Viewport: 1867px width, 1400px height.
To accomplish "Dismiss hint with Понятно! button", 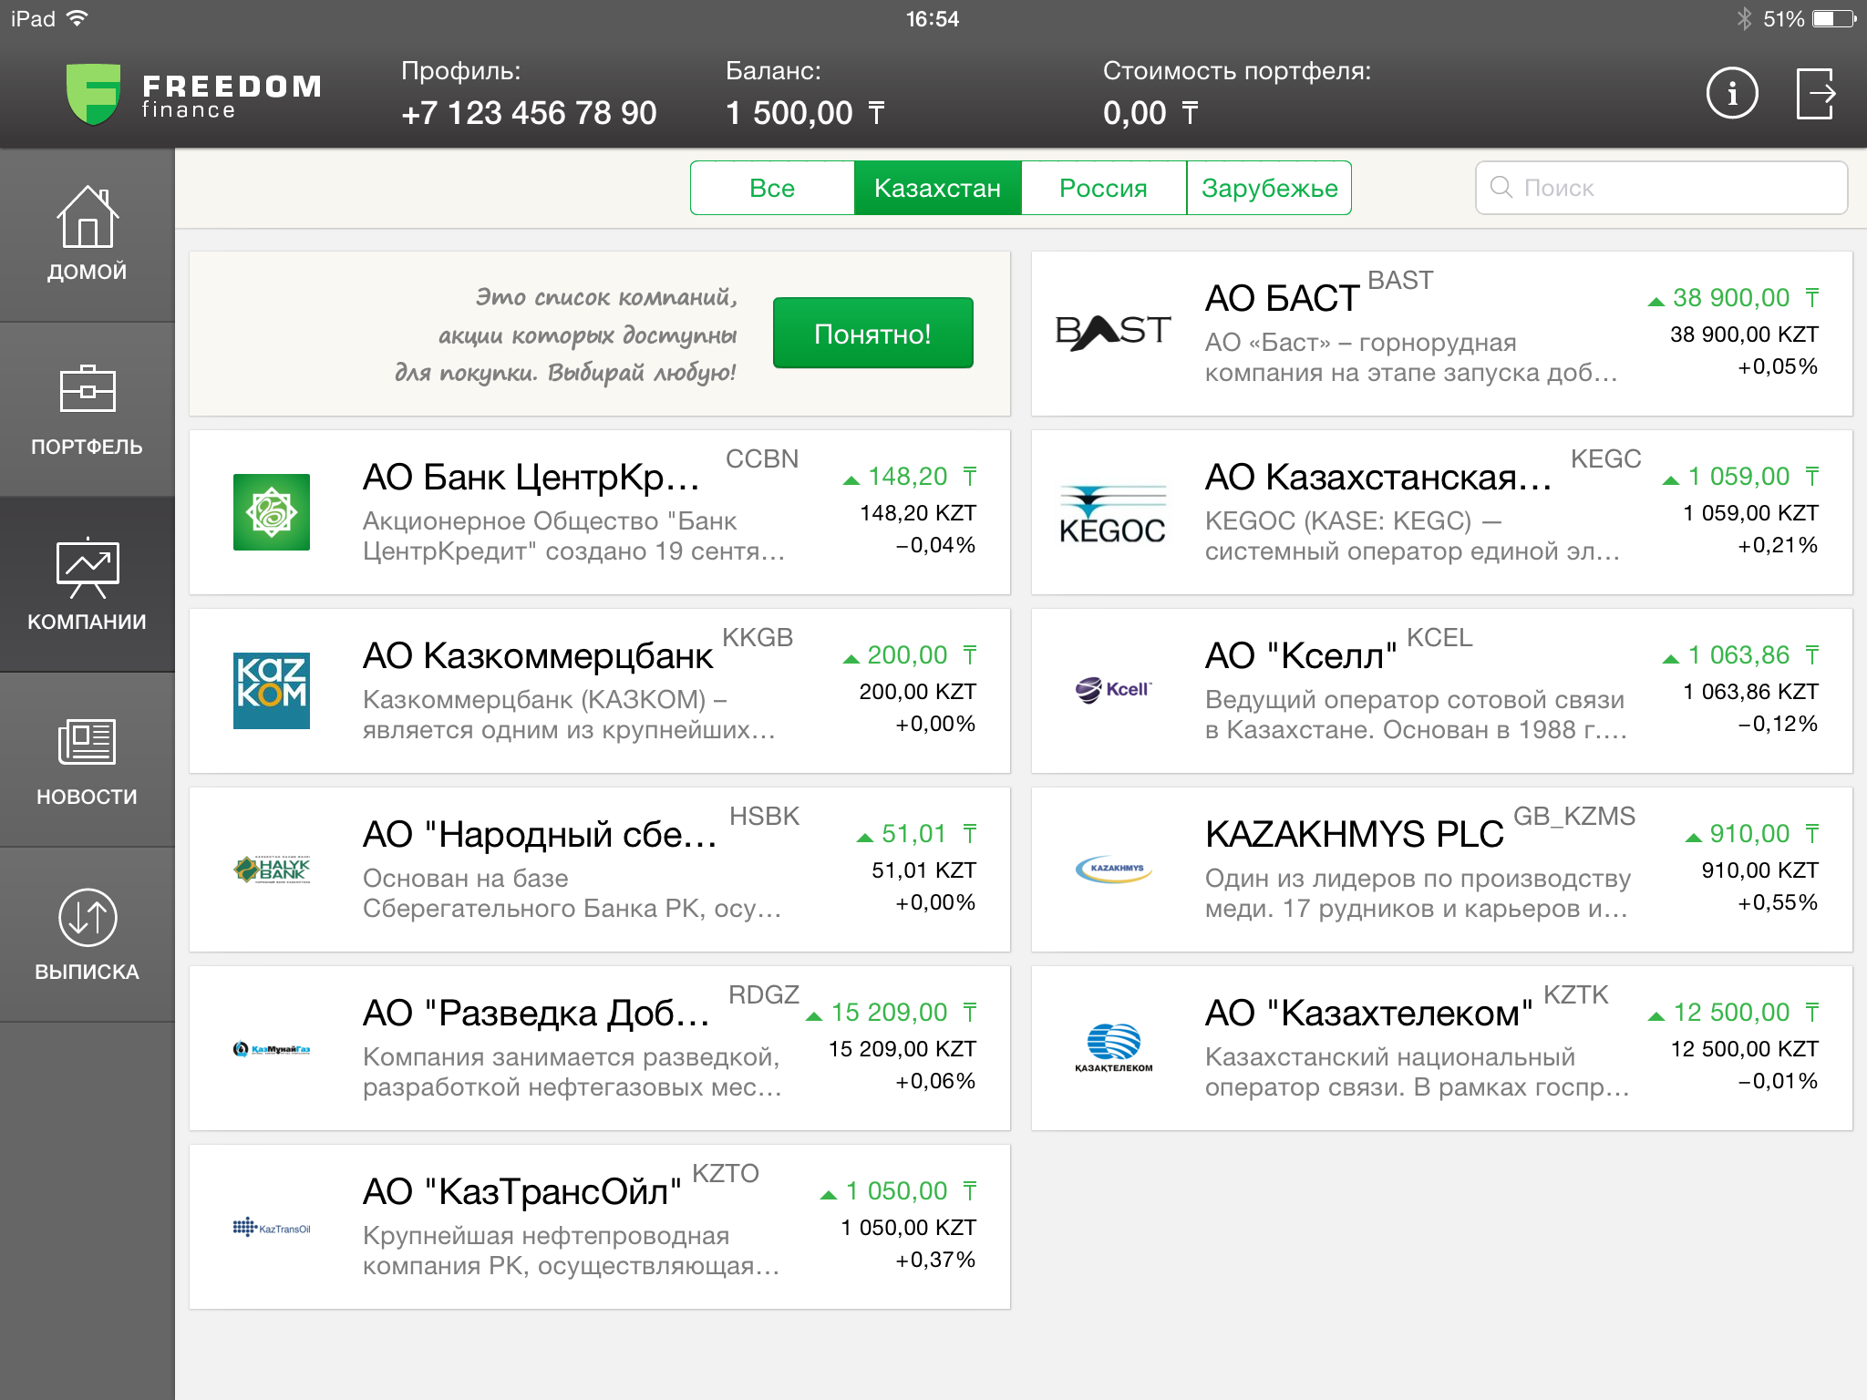I will [x=872, y=333].
